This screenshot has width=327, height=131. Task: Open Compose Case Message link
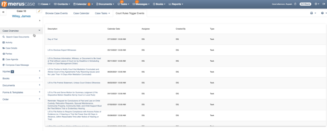(17, 65)
